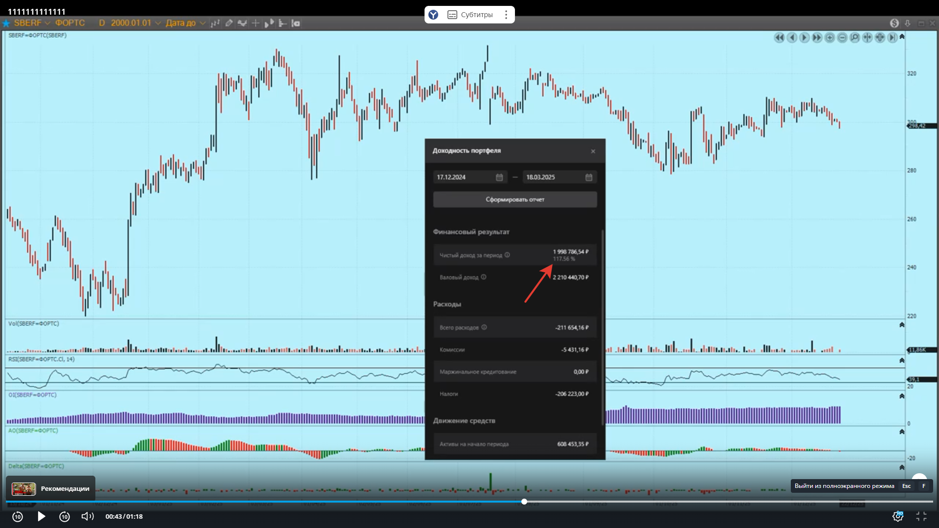The height and width of the screenshot is (528, 939).
Task: Enable the crosshair cursor tool
Action: [x=255, y=23]
